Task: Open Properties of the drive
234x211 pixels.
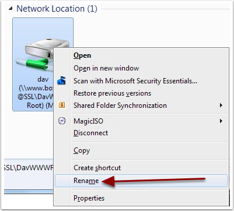Action: tap(89, 198)
